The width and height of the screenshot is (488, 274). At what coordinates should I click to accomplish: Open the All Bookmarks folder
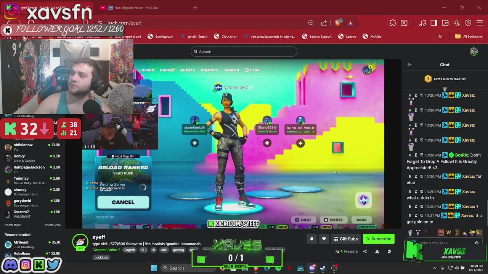469,37
